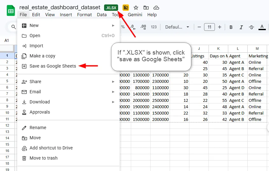Click cell 55 in row 8
Viewport: 269px width, 171px height.
pyautogui.click(x=218, y=100)
